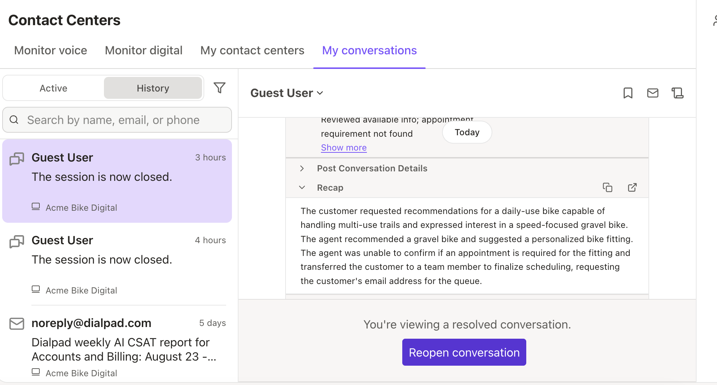This screenshot has width=717, height=385.
Task: Click chat icon of 3 hours Guest User
Action: (x=17, y=159)
